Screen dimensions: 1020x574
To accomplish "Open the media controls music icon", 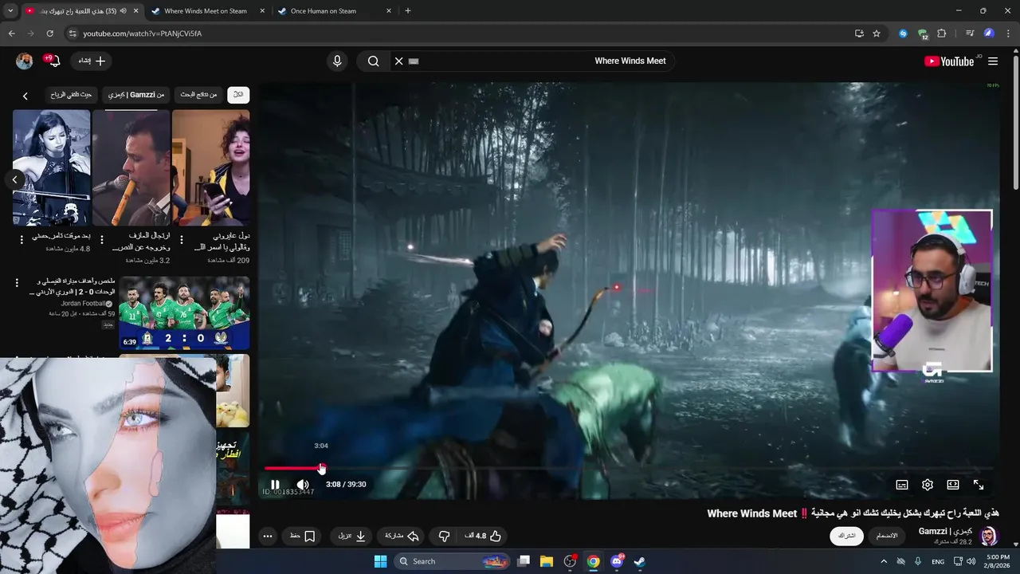I will (970, 33).
